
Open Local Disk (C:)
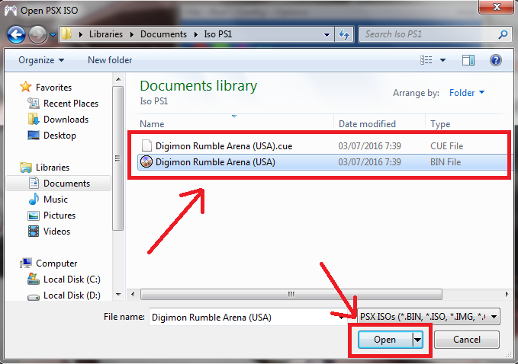tap(72, 279)
